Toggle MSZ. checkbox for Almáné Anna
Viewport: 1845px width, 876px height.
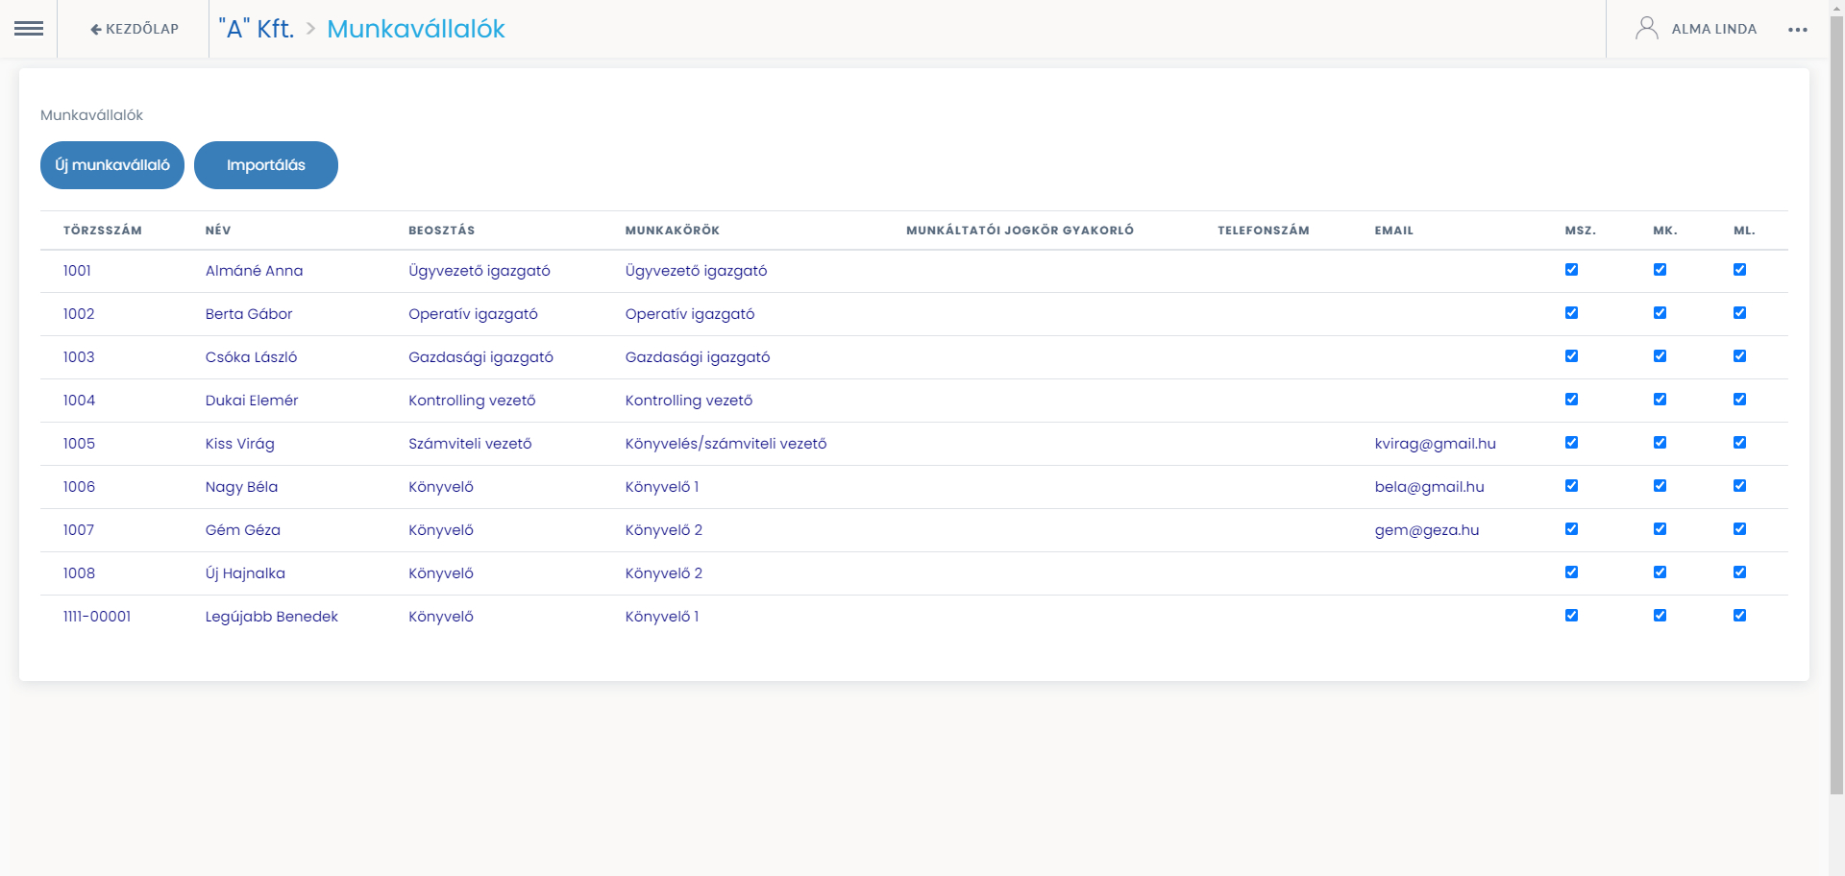(1571, 270)
